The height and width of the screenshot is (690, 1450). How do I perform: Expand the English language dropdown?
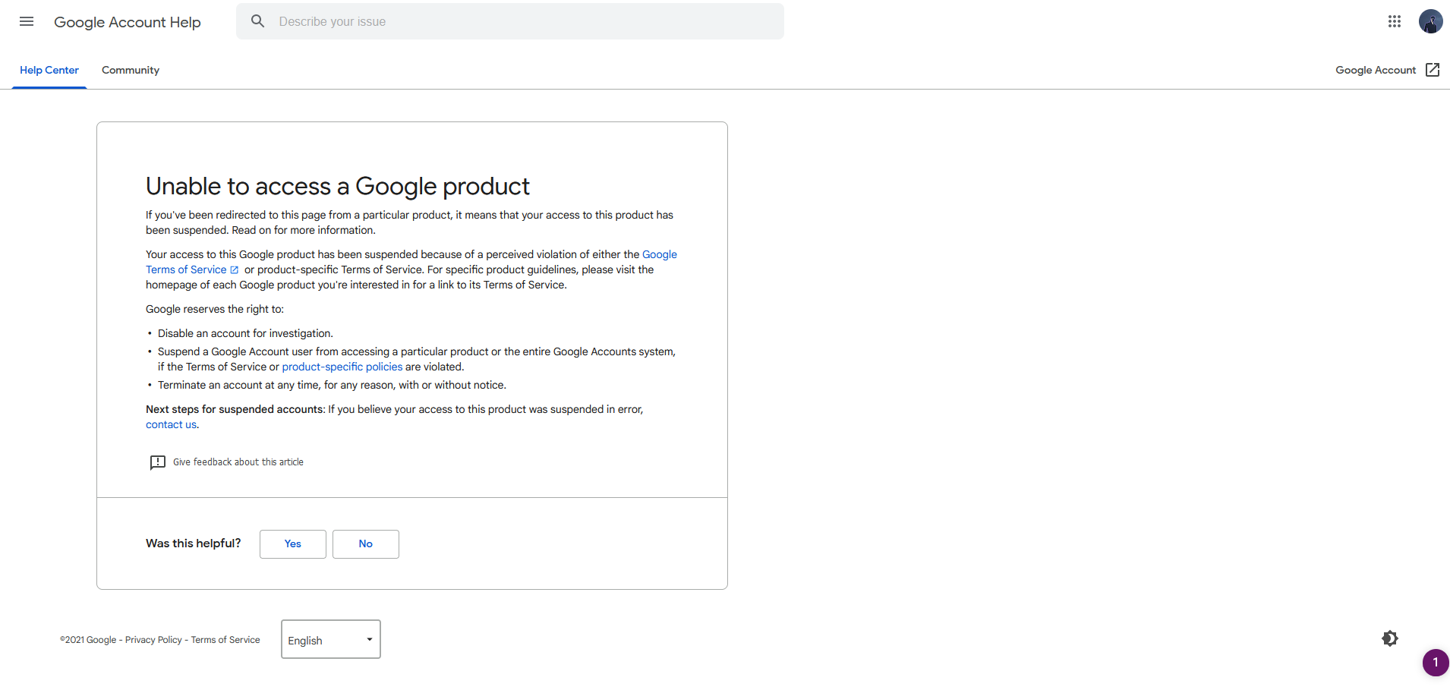331,639
